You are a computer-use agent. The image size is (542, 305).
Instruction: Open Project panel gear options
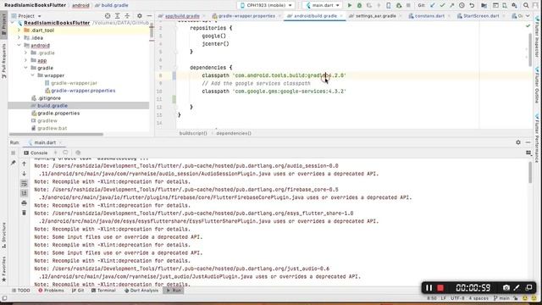[139, 16]
